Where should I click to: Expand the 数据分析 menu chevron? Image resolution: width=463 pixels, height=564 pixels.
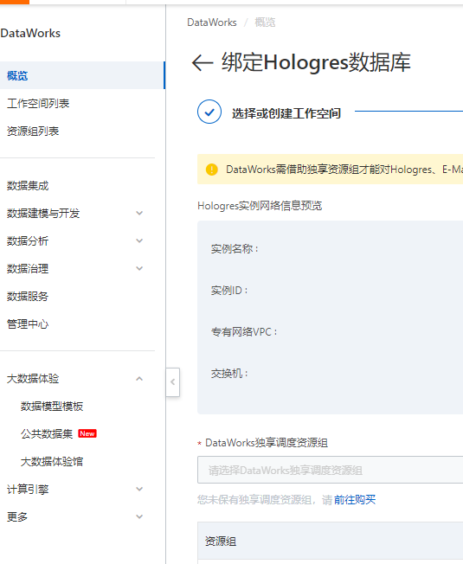tap(139, 241)
